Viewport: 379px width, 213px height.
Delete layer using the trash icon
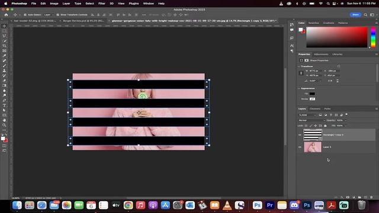[x=371, y=197]
